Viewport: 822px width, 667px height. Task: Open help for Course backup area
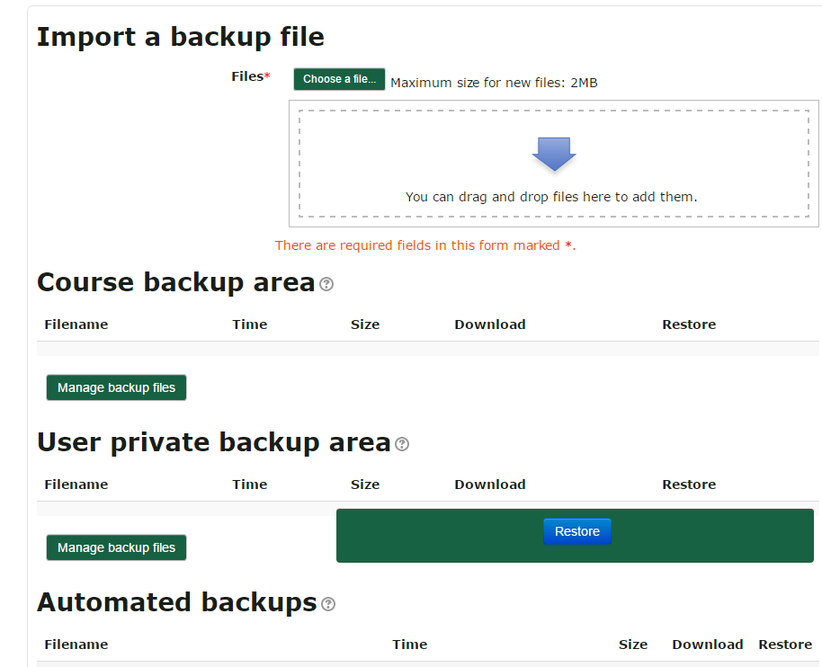coord(326,284)
